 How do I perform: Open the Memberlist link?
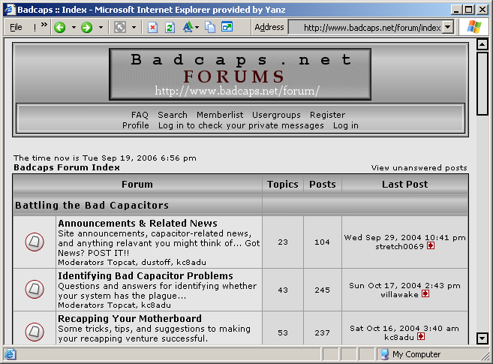pyautogui.click(x=220, y=115)
